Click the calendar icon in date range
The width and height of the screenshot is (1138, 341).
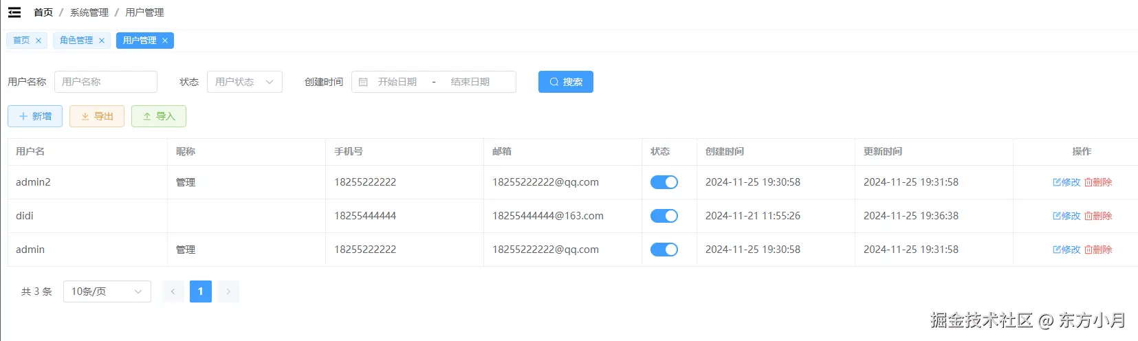point(363,82)
